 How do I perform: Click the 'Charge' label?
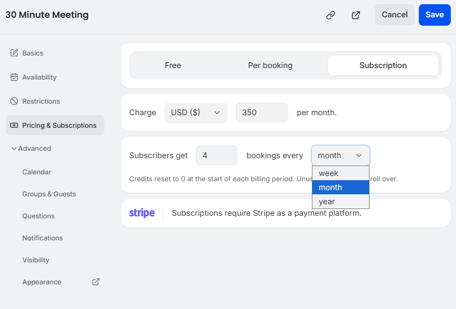pyautogui.click(x=143, y=113)
